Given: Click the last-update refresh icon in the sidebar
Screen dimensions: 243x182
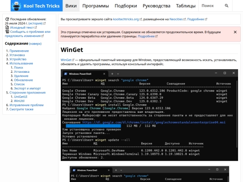Looking at the screenshot, I should click(7, 19).
